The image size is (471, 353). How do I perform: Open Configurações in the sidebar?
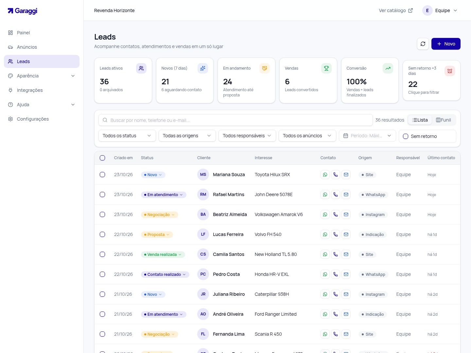pos(42,119)
